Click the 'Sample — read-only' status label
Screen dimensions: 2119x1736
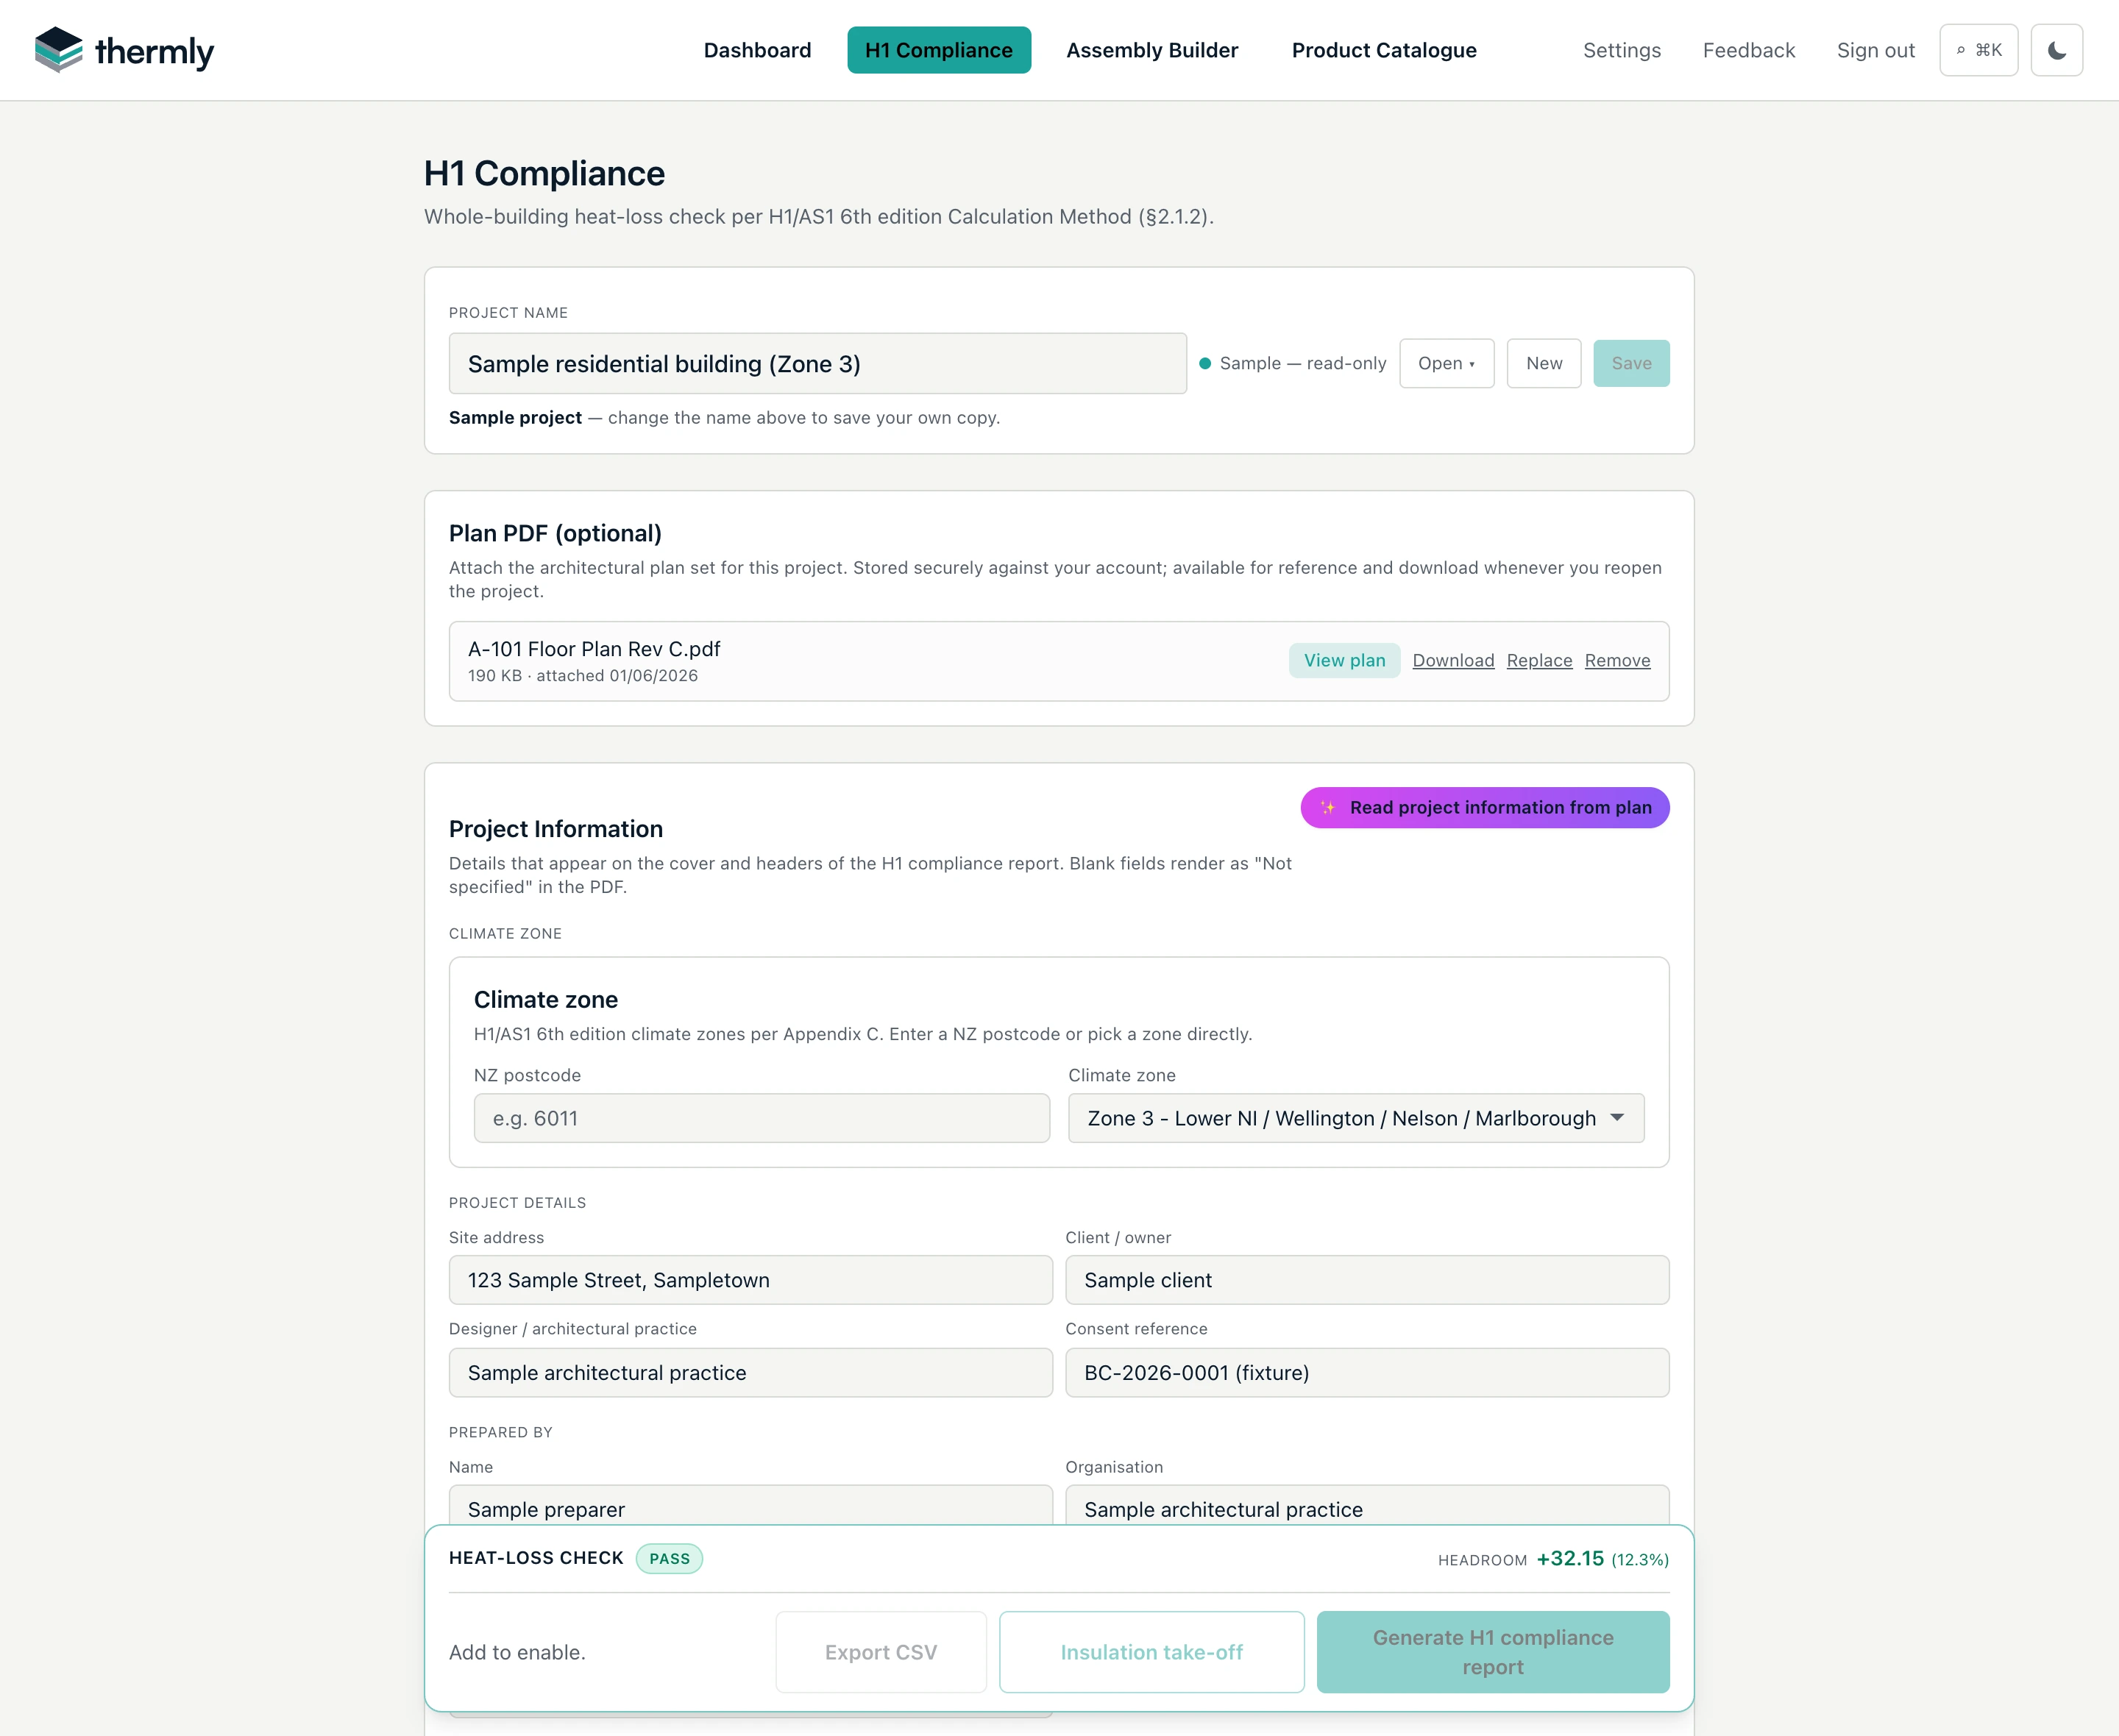[1302, 363]
